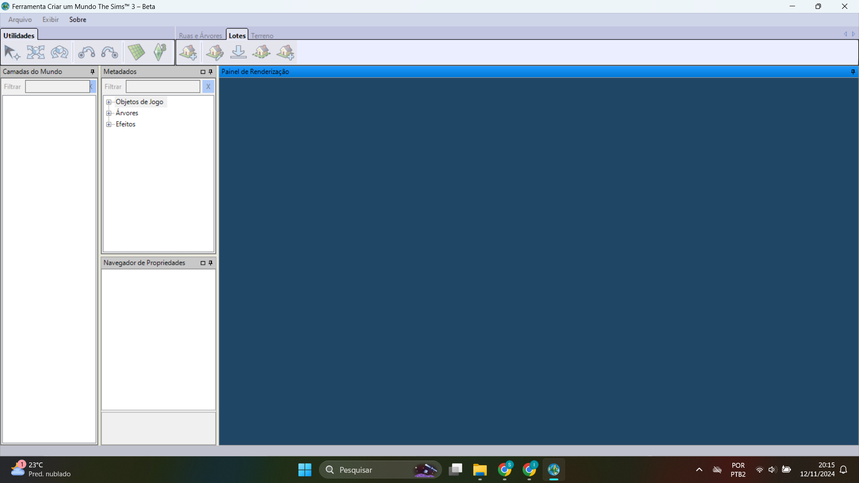Screen dimensions: 859x483
Task: Click the add new lot icon
Action: 188,52
